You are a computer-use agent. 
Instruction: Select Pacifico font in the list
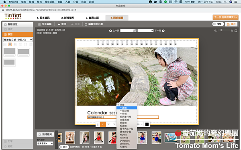point(127,138)
